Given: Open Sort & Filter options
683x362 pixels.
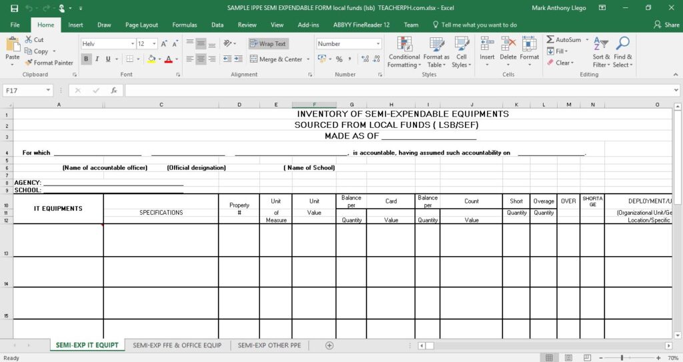Looking at the screenshot, I should [x=601, y=52].
